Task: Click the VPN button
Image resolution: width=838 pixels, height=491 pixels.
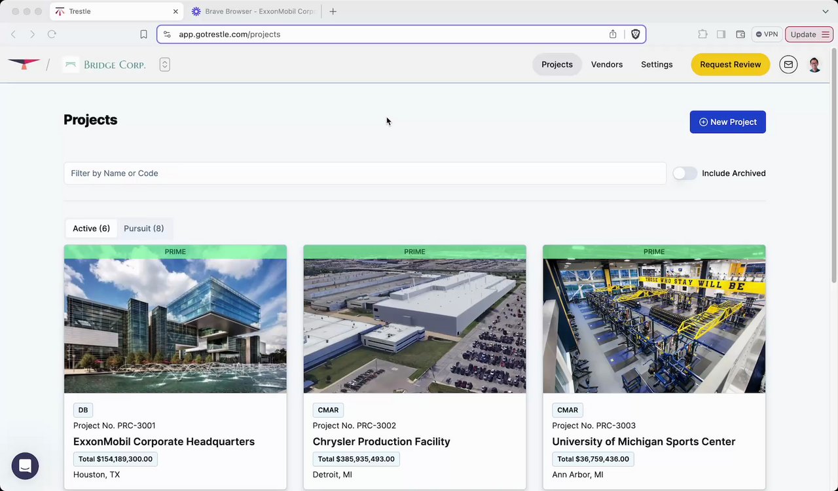Action: [x=767, y=34]
